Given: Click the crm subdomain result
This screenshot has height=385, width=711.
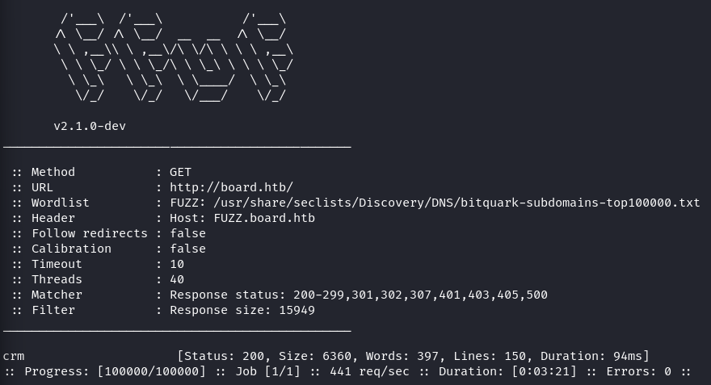Looking at the screenshot, I should click(14, 356).
